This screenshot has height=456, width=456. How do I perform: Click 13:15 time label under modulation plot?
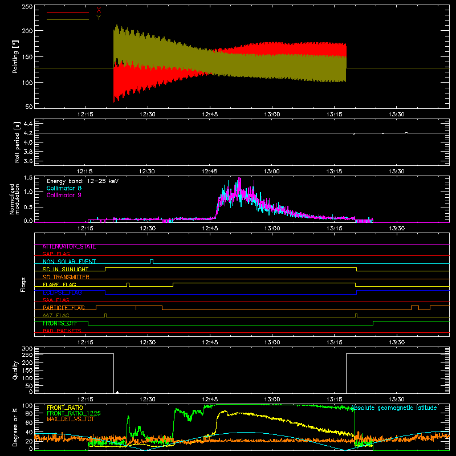coord(334,229)
